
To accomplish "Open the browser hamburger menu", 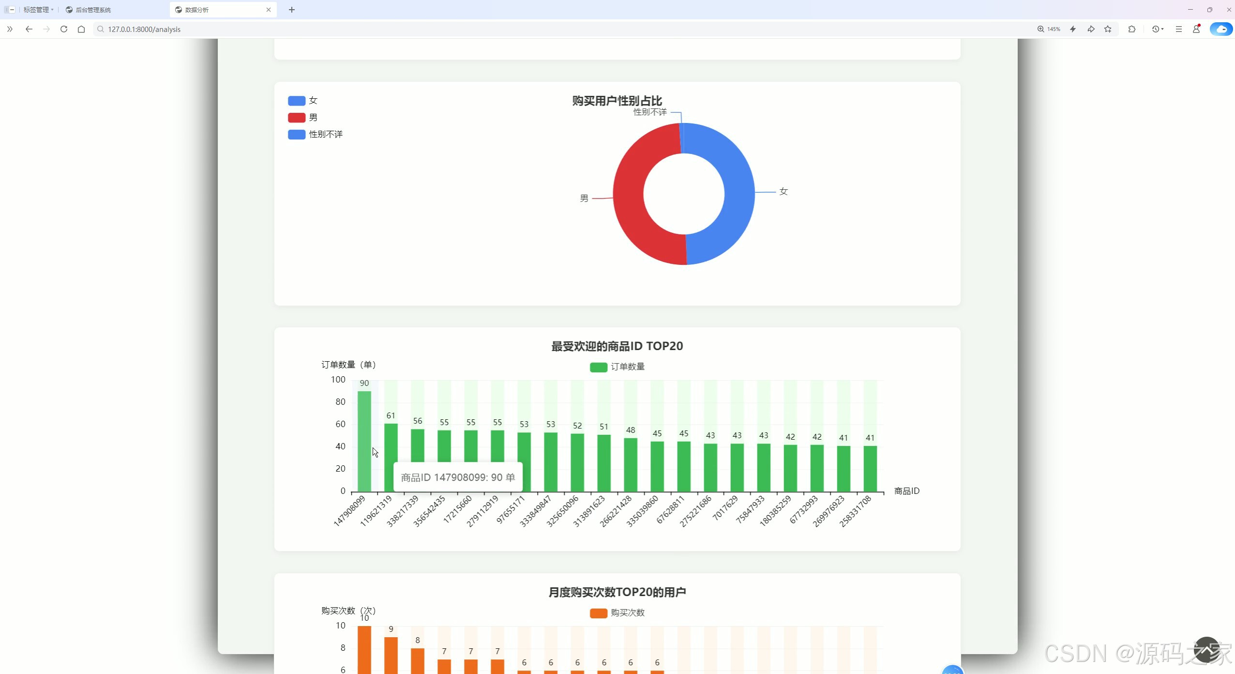I will point(1178,29).
